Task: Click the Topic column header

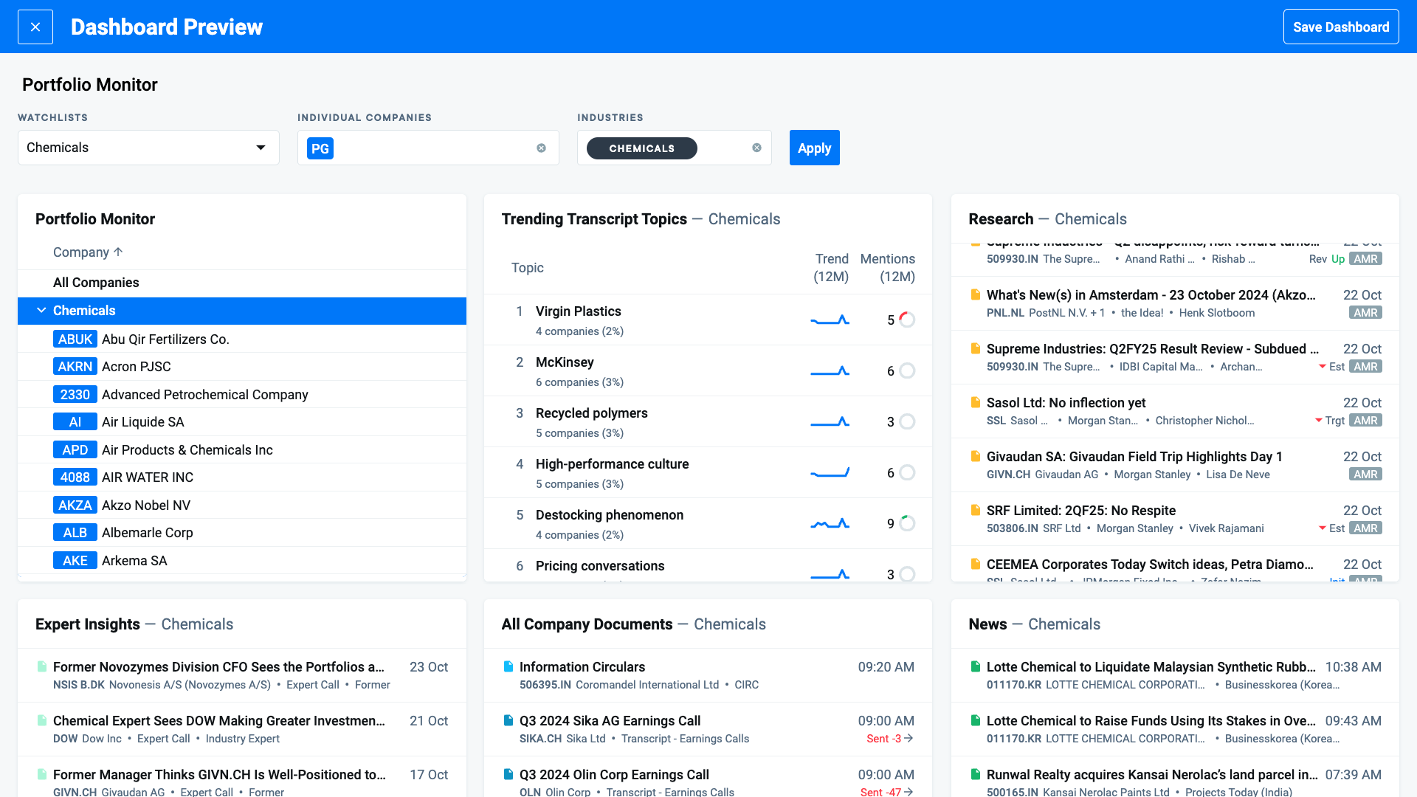Action: (x=528, y=268)
